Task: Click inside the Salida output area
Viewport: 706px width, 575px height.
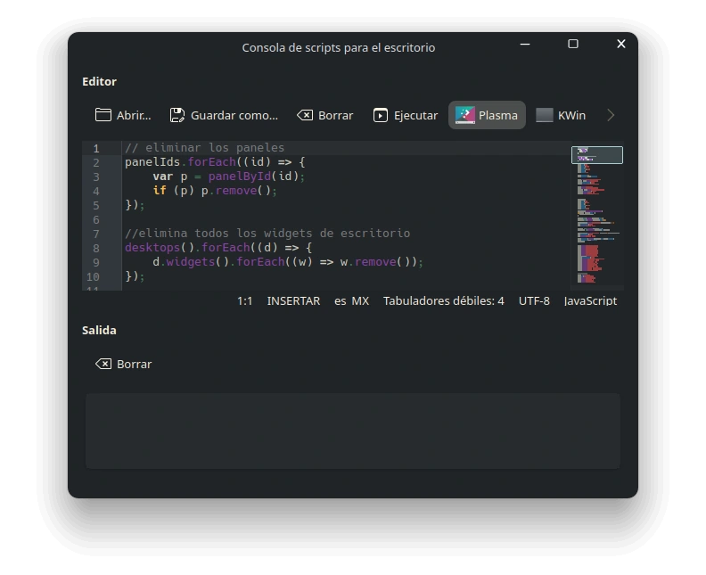Action: coord(353,431)
